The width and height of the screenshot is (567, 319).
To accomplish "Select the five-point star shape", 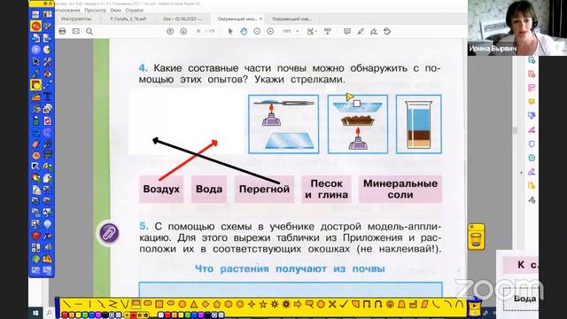I will point(263,305).
